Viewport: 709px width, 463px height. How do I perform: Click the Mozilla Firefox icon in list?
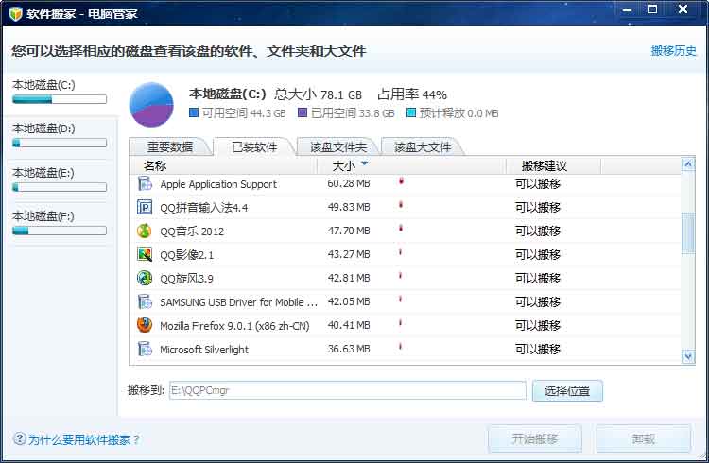pos(145,326)
